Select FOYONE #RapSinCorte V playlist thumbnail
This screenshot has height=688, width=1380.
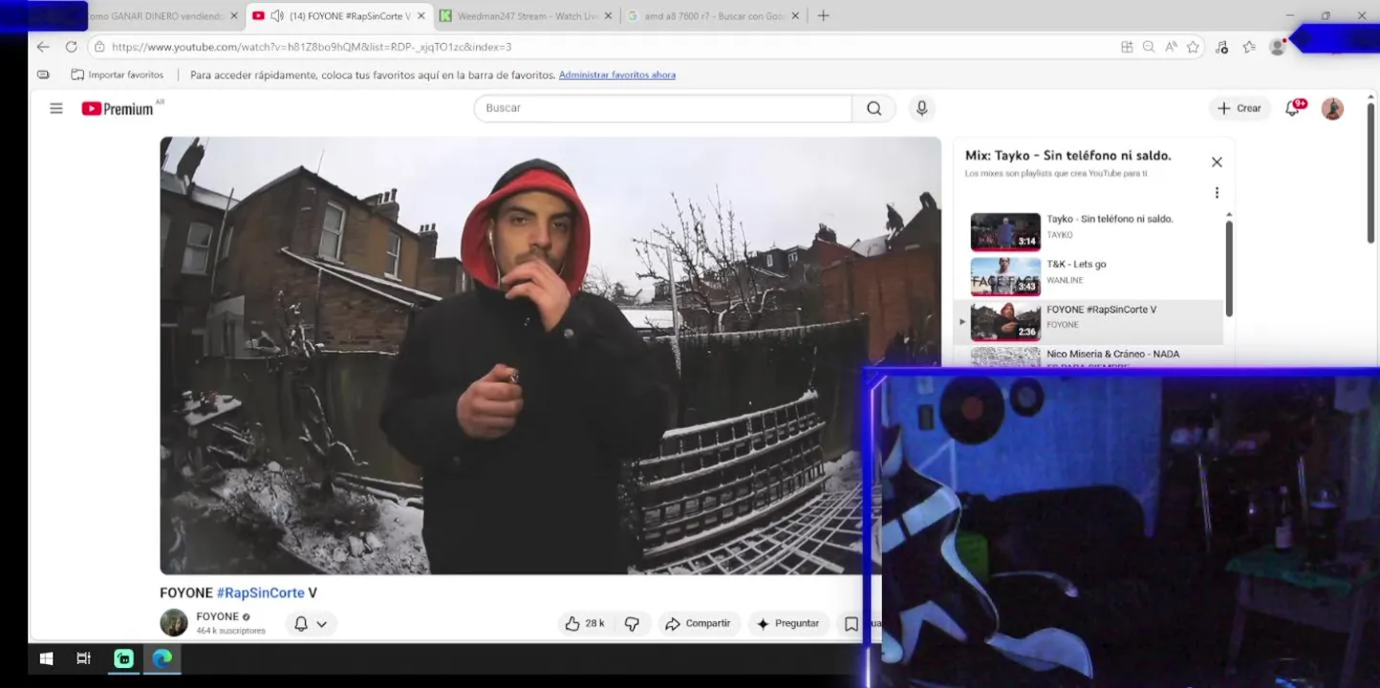pos(1005,322)
